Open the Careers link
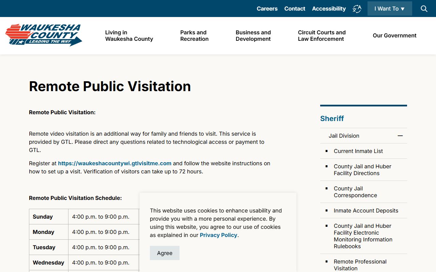The width and height of the screenshot is (436, 272). click(267, 8)
